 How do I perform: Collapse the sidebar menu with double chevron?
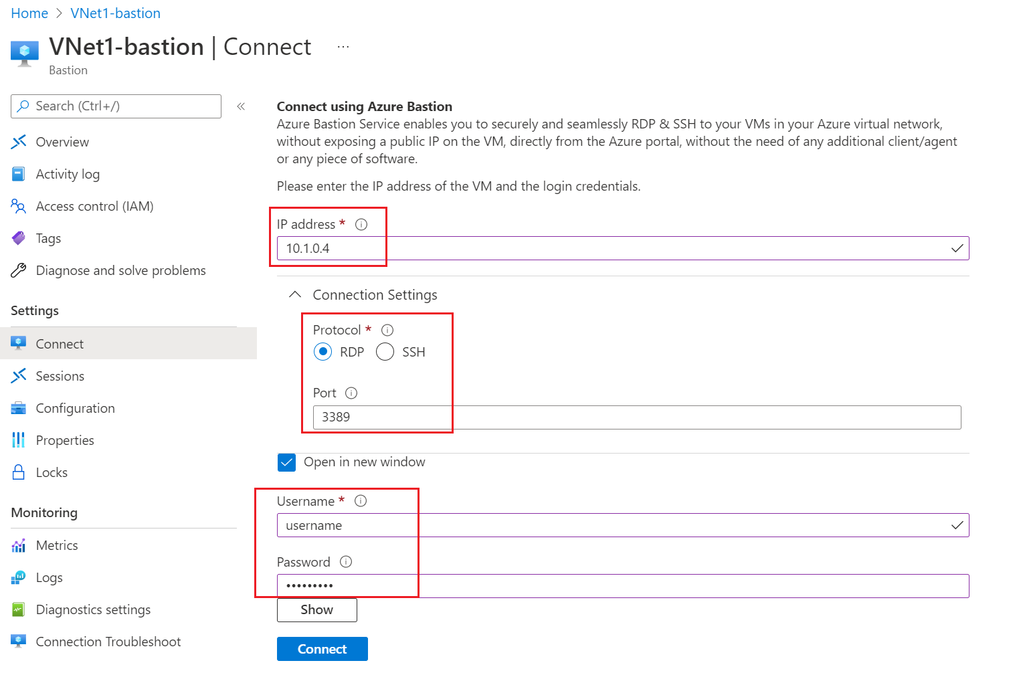tap(241, 106)
